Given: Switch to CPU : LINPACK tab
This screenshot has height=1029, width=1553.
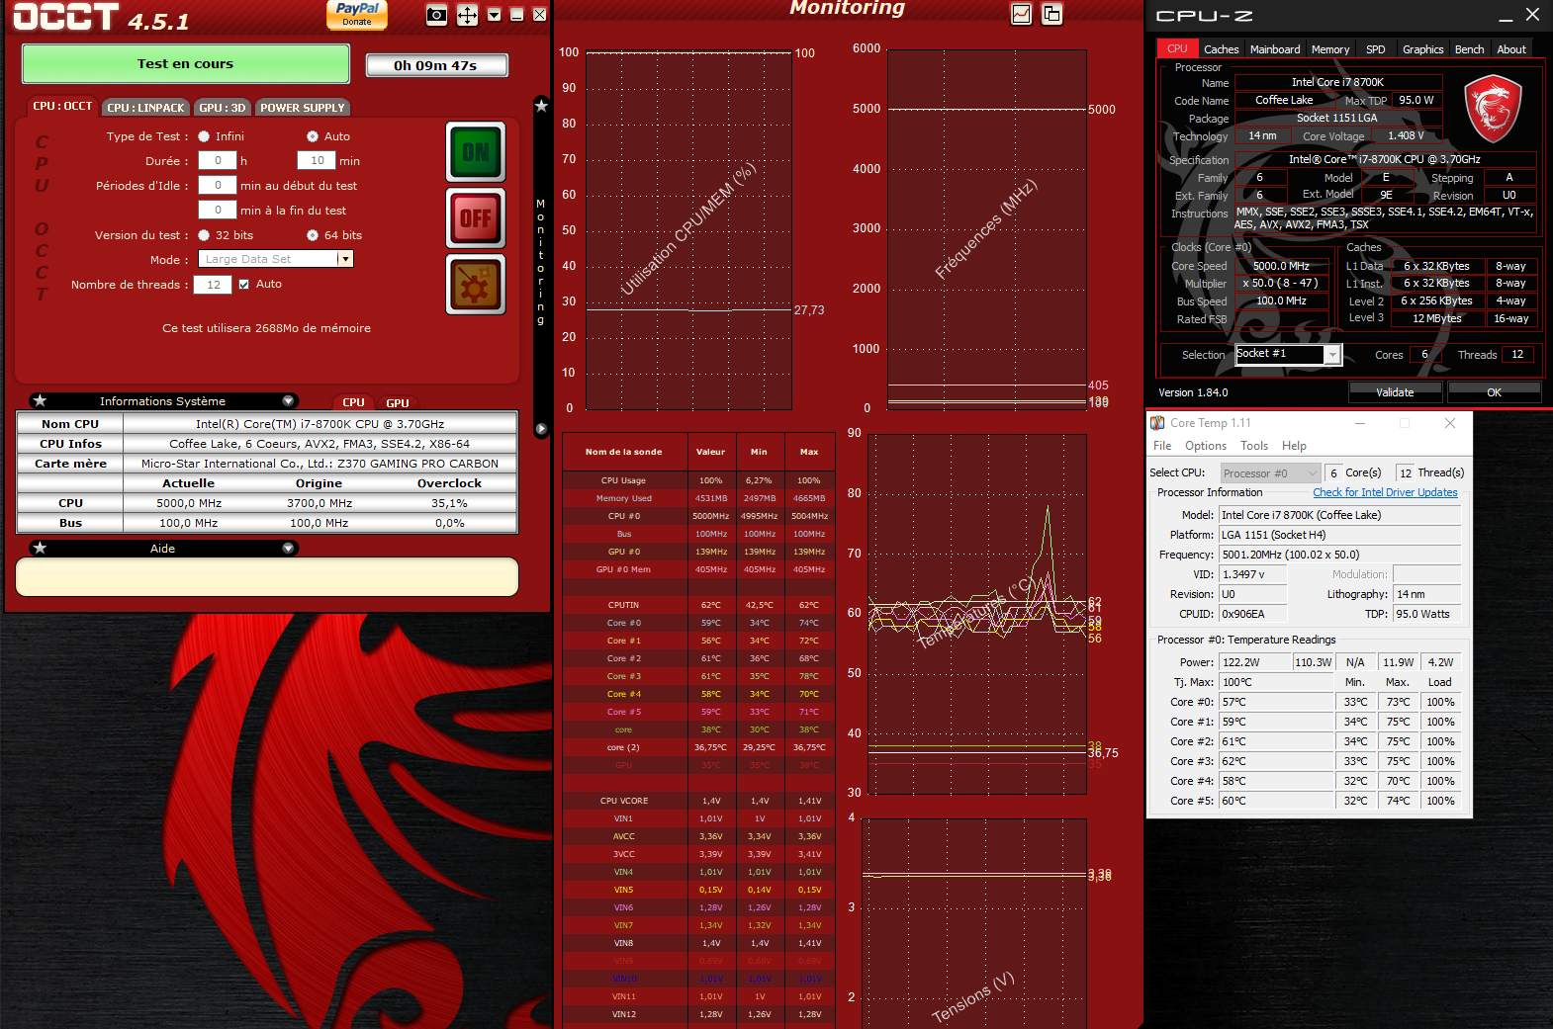Looking at the screenshot, I should 145,108.
